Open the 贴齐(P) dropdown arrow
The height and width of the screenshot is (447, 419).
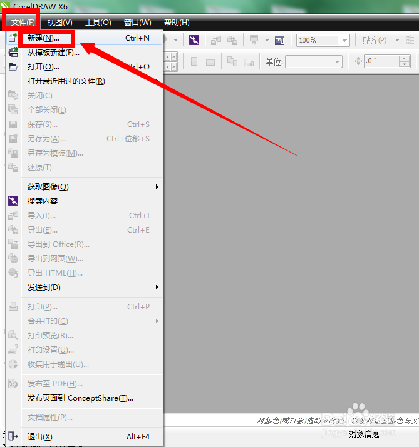[397, 40]
